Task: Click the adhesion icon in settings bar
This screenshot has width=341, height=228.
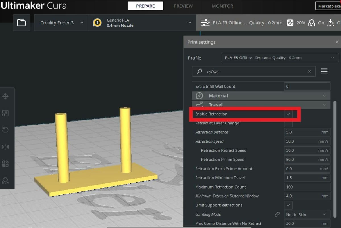Action: pyautogui.click(x=330, y=23)
